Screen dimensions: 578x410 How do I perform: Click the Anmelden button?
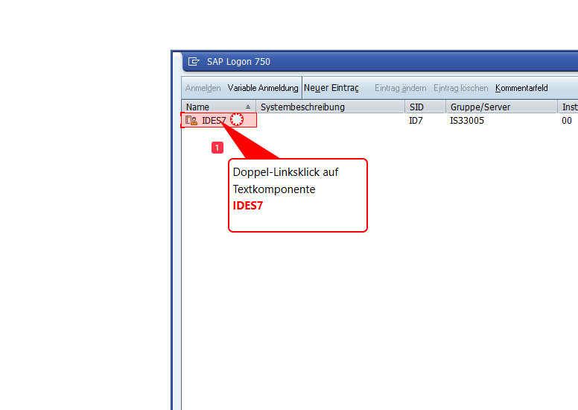[203, 88]
